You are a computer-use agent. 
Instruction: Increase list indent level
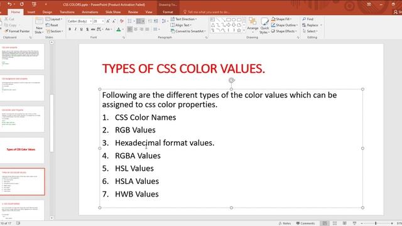(x=156, y=21)
